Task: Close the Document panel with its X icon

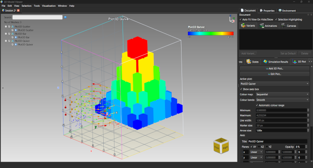Action: (x=311, y=15)
